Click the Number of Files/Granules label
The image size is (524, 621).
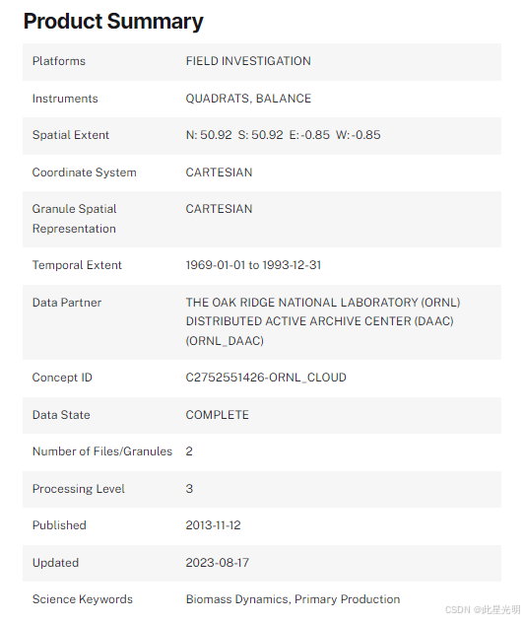tap(102, 451)
